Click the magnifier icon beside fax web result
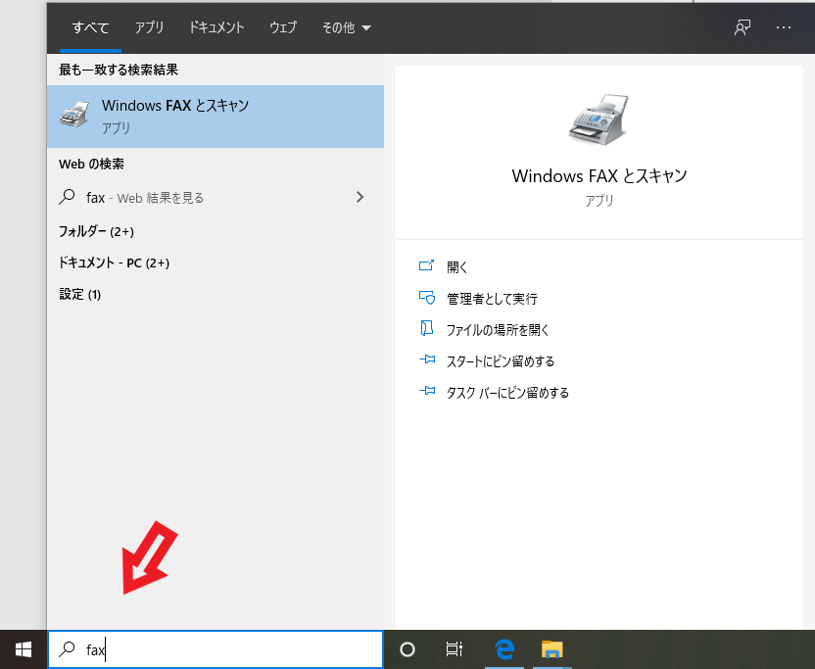This screenshot has width=815, height=669. click(68, 197)
